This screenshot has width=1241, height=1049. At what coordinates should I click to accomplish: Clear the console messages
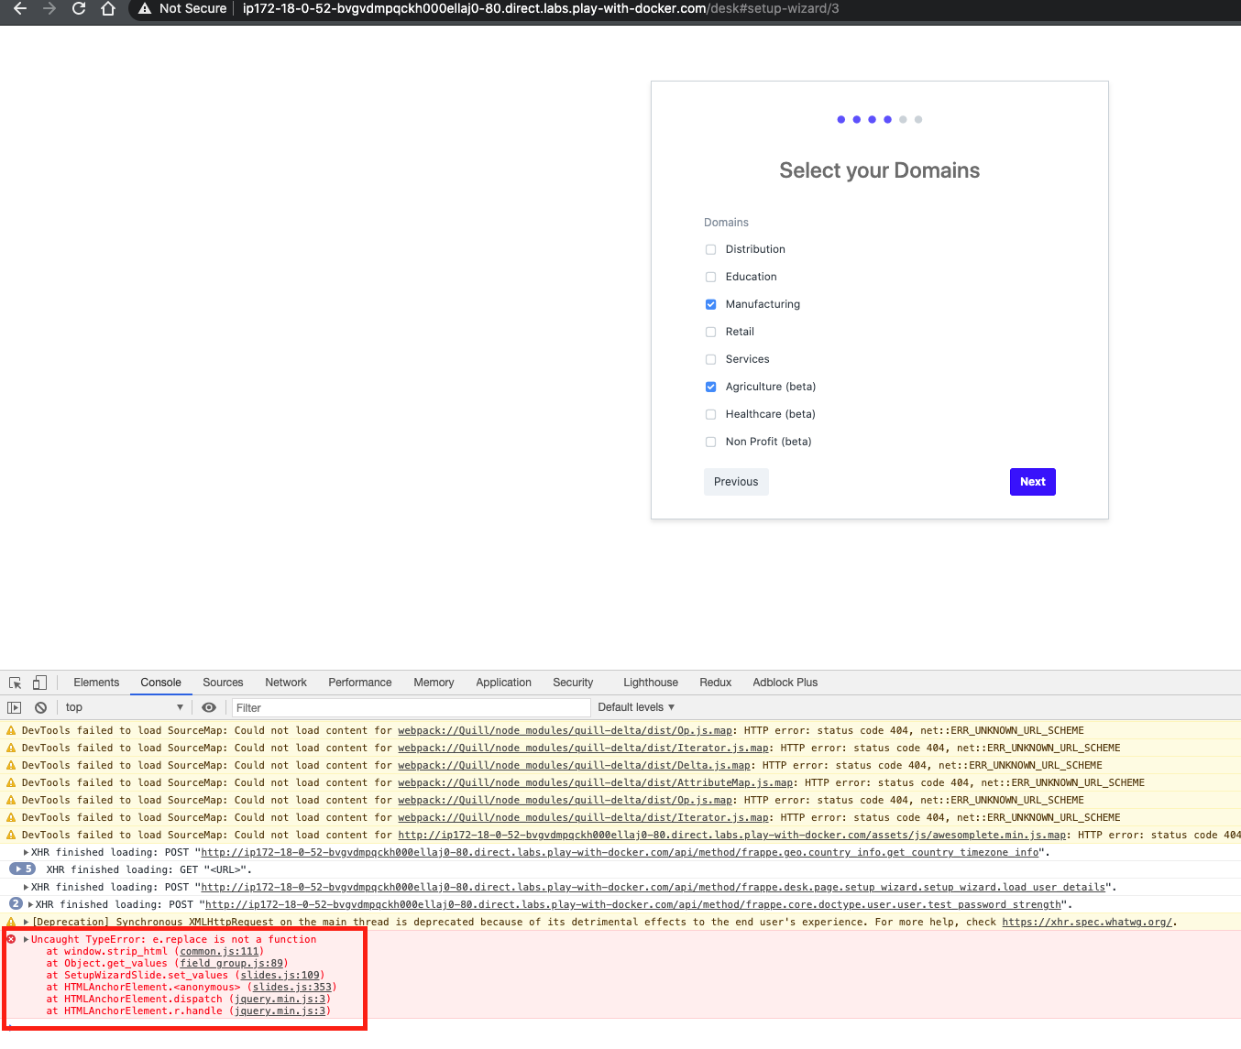(40, 706)
